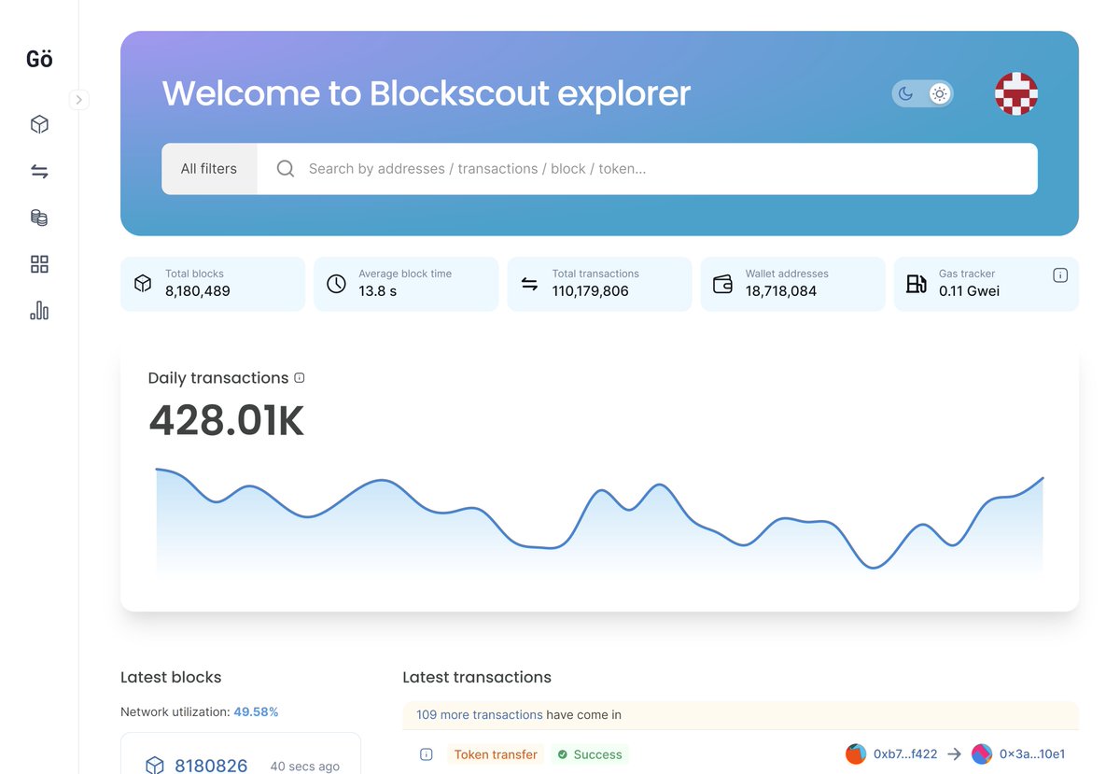Image resolution: width=1120 pixels, height=774 pixels.
Task: Click the Network utilization 49.58% value
Action: (x=256, y=711)
